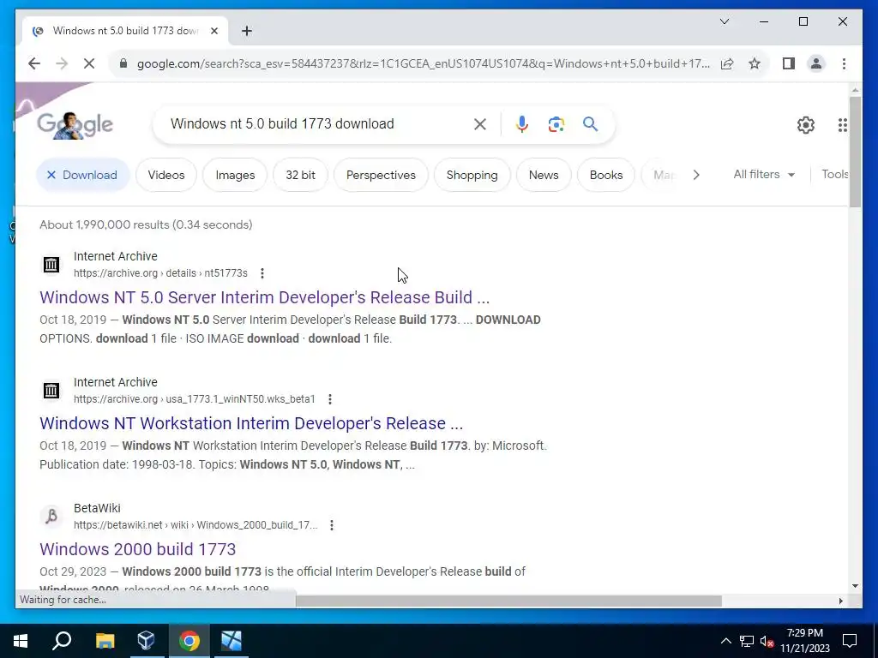Open Chrome profile avatar
The image size is (878, 658).
pos(816,63)
